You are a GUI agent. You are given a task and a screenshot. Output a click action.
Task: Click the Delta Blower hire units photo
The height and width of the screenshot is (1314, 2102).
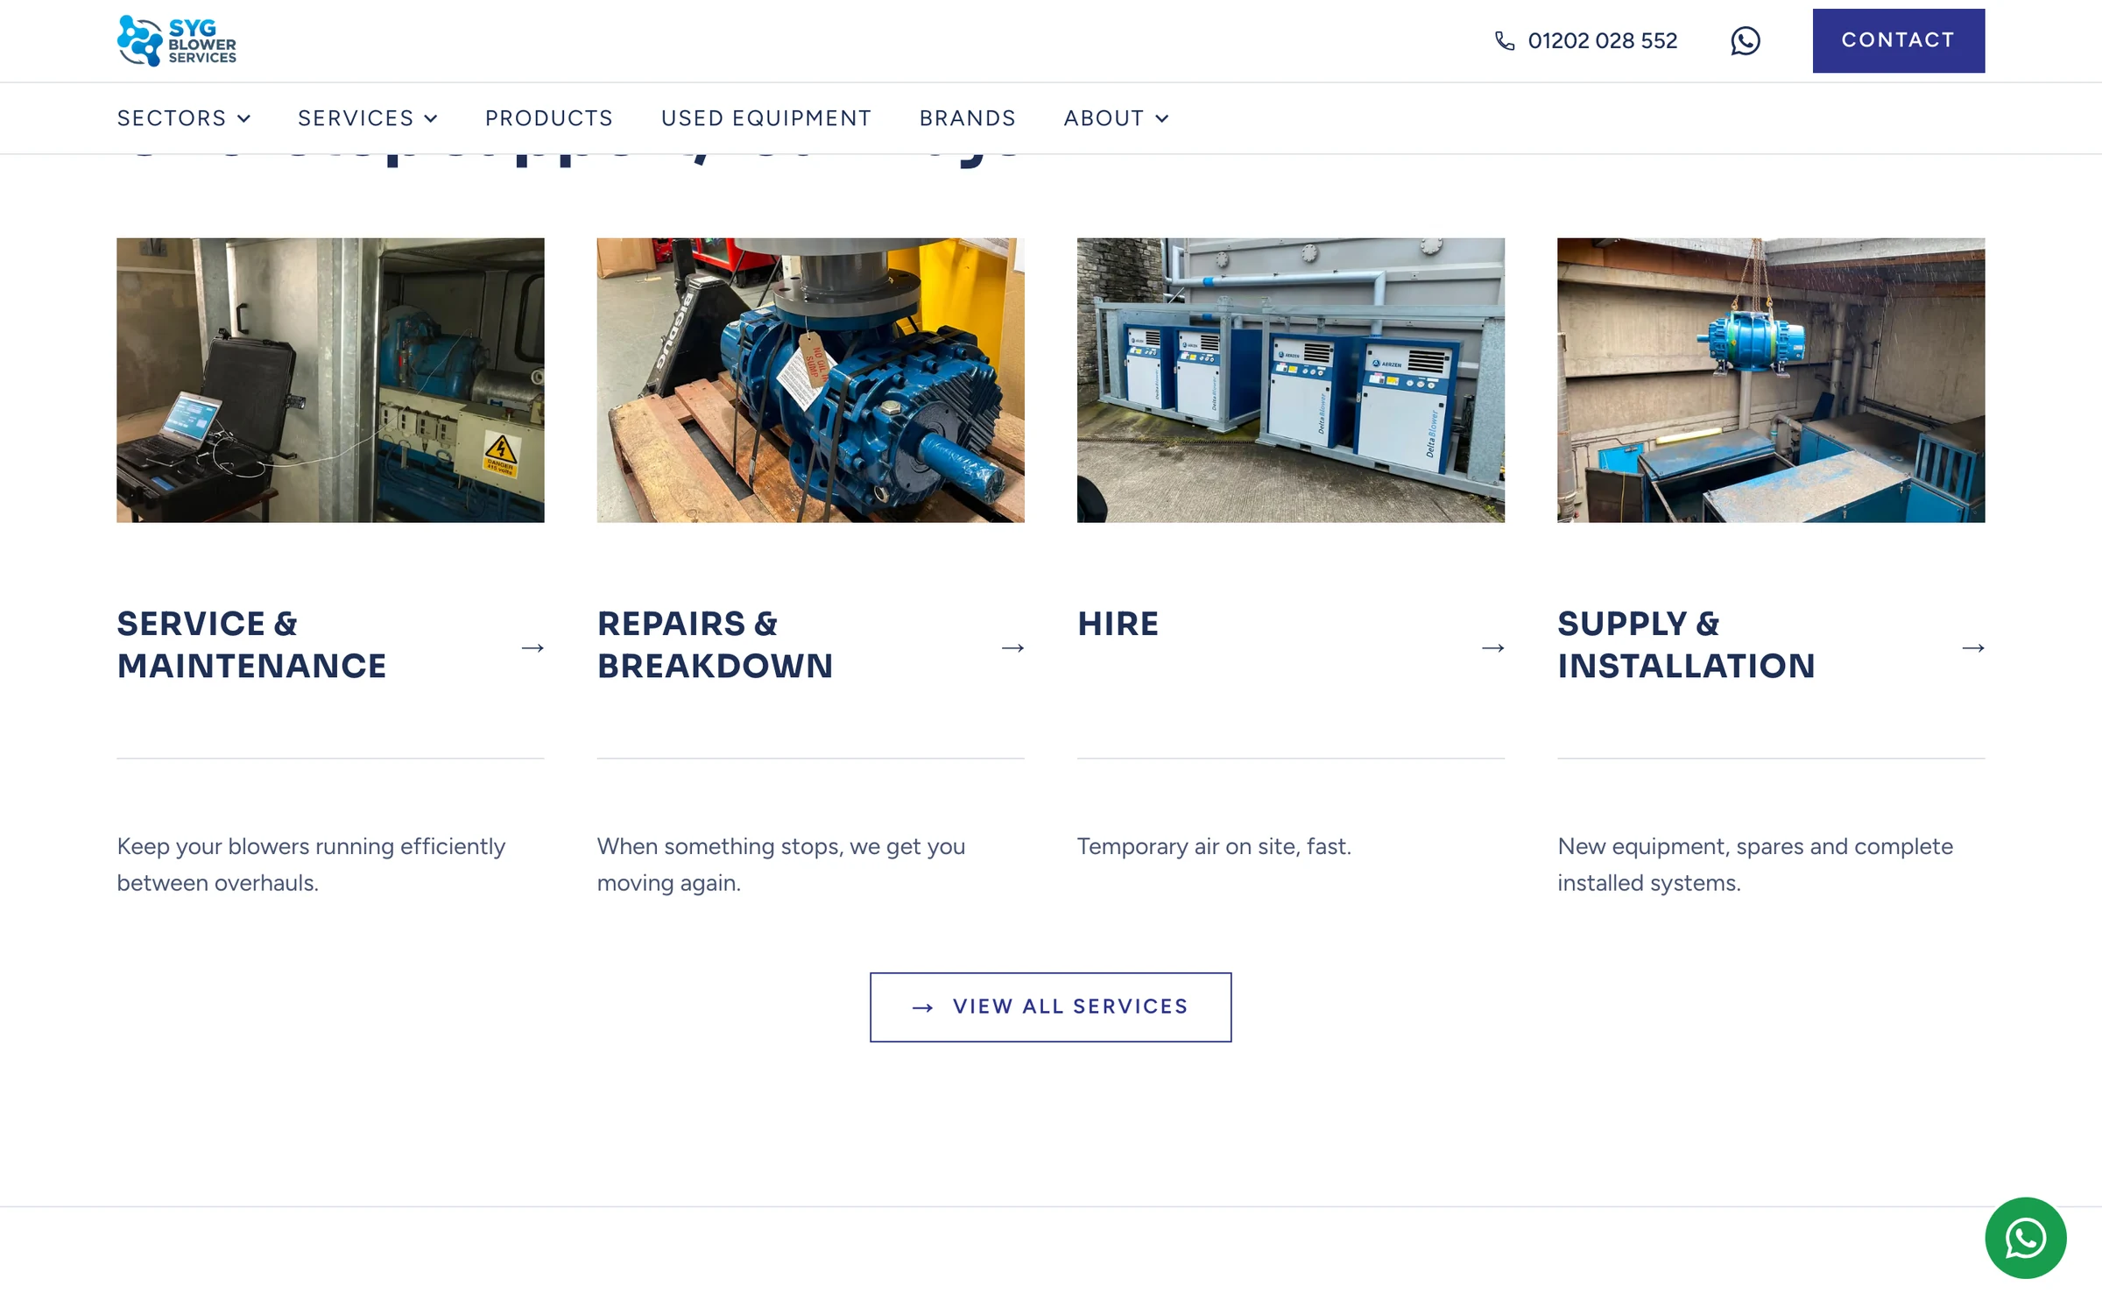pyautogui.click(x=1290, y=380)
